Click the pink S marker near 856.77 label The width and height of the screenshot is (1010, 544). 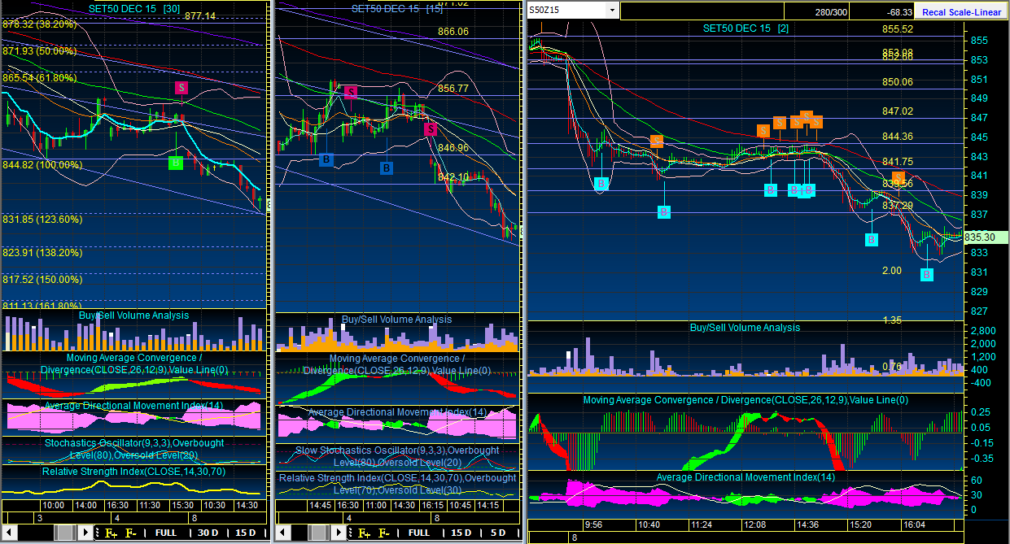(x=351, y=92)
